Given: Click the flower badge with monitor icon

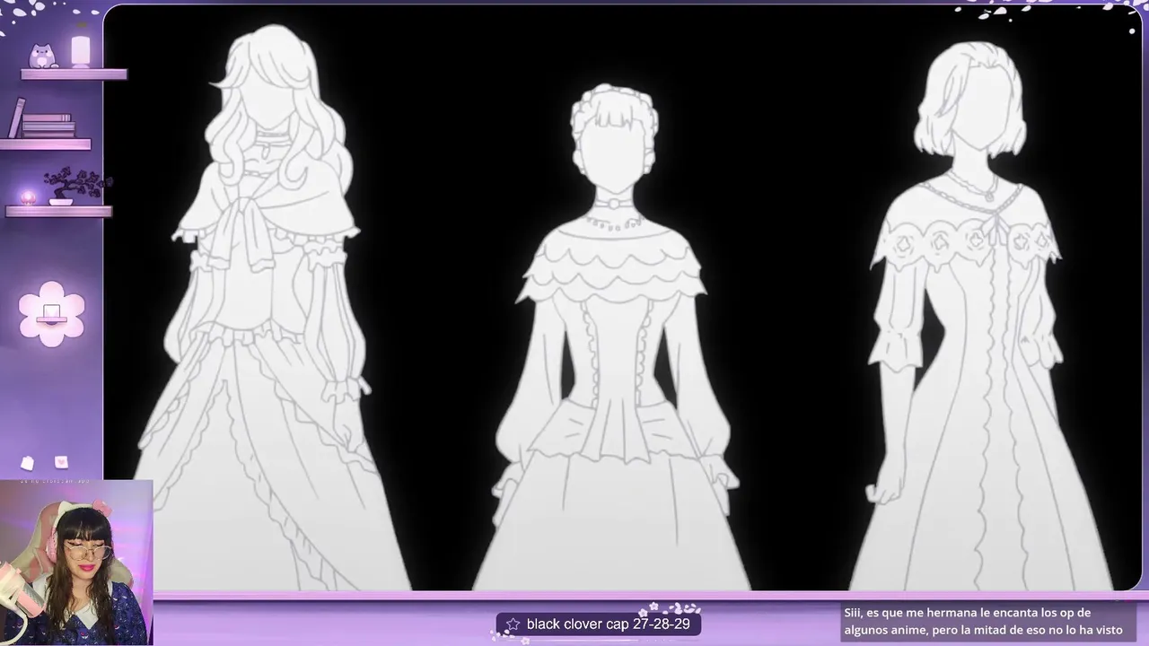Looking at the screenshot, I should (x=52, y=313).
